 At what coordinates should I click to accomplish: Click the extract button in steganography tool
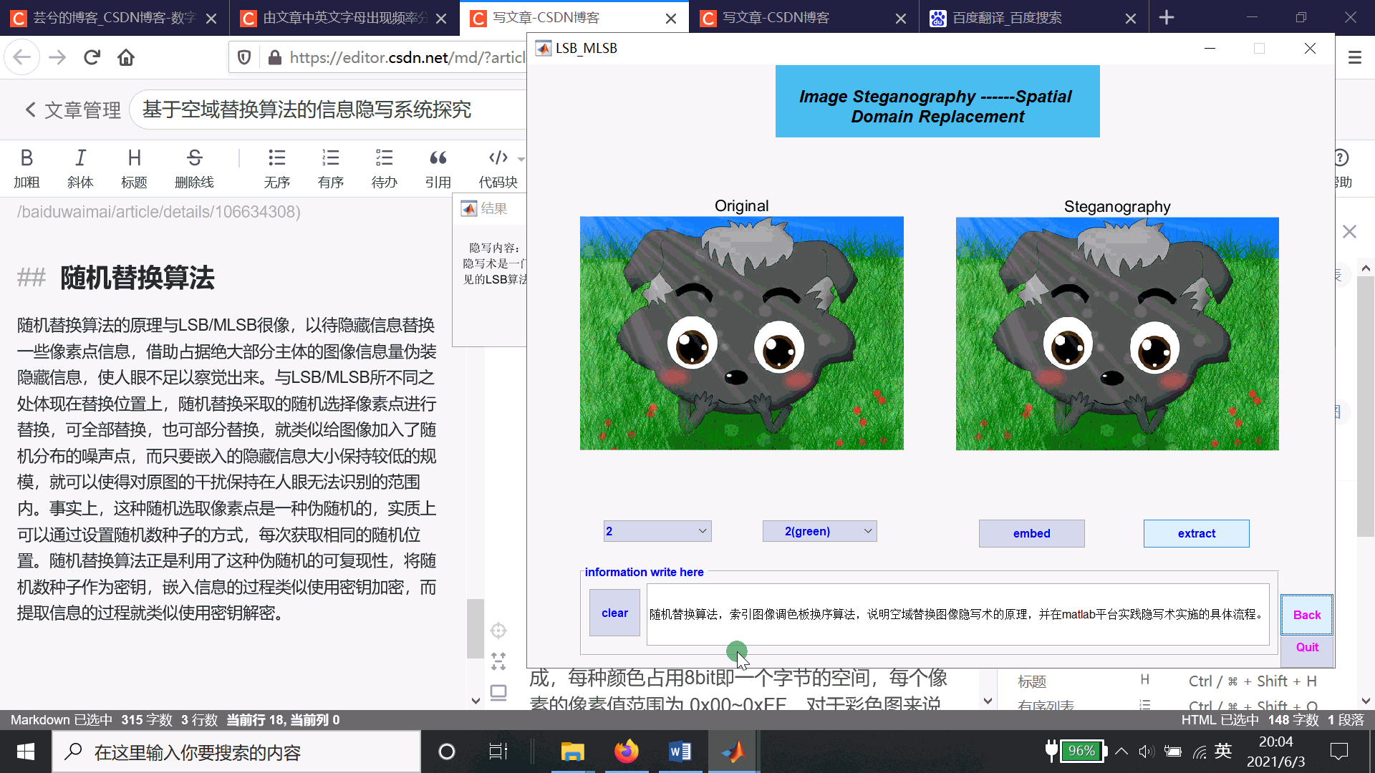pyautogui.click(x=1197, y=533)
